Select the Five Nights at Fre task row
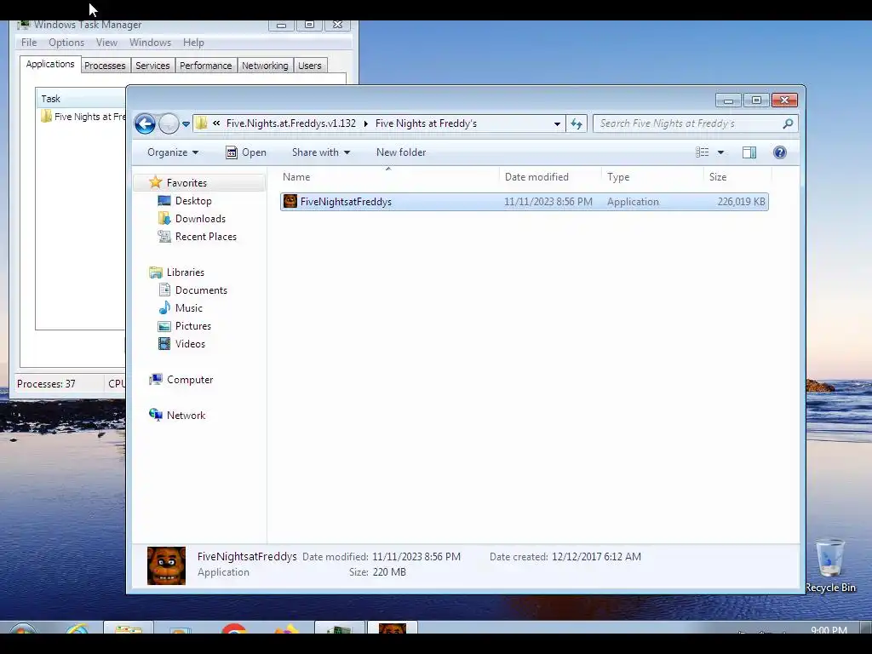The height and width of the screenshot is (654, 872). [83, 117]
